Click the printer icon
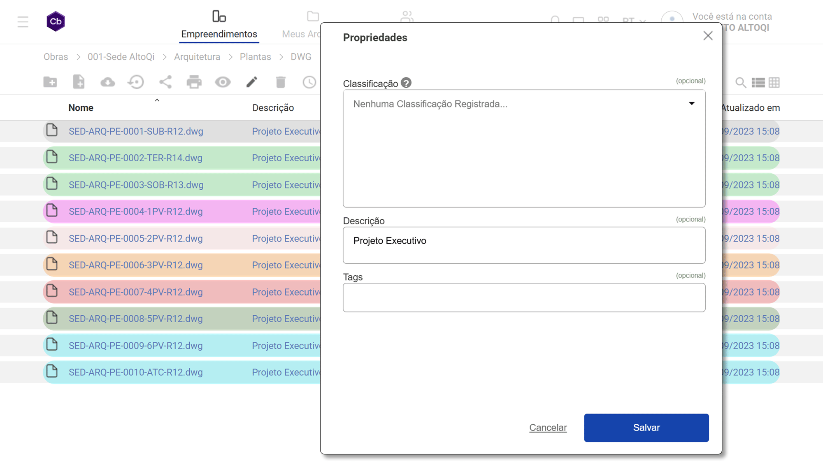Screen dimensions: 823x463 (194, 82)
